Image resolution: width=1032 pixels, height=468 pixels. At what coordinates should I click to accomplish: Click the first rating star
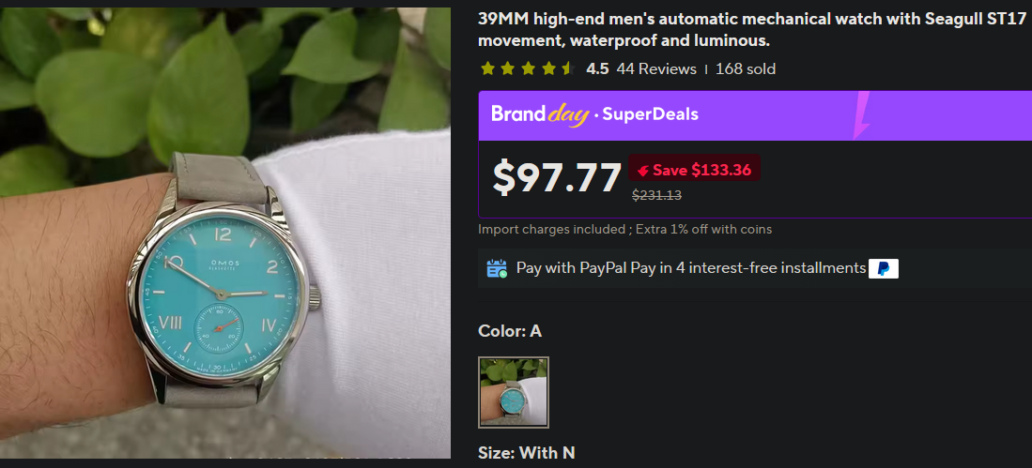coord(487,68)
